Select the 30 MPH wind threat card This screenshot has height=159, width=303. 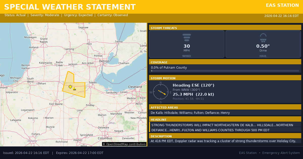coord(187,44)
